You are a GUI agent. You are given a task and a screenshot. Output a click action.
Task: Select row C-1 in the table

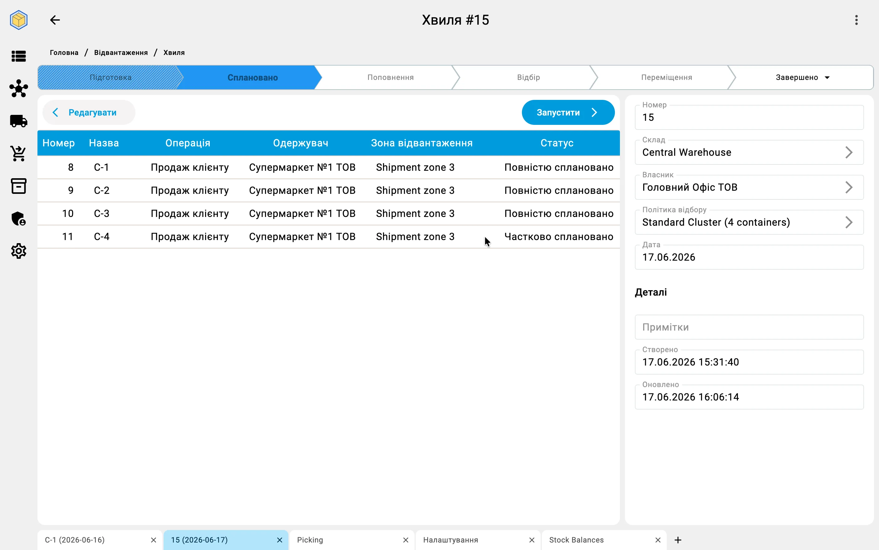[x=328, y=167]
